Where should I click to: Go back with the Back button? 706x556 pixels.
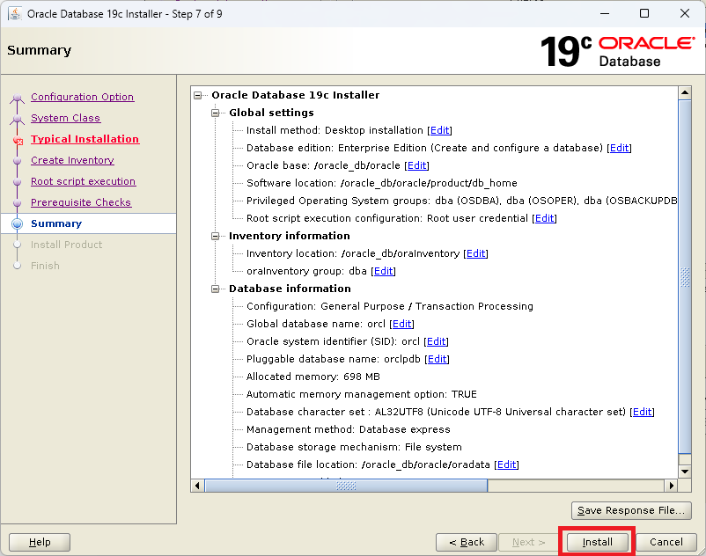(x=467, y=542)
